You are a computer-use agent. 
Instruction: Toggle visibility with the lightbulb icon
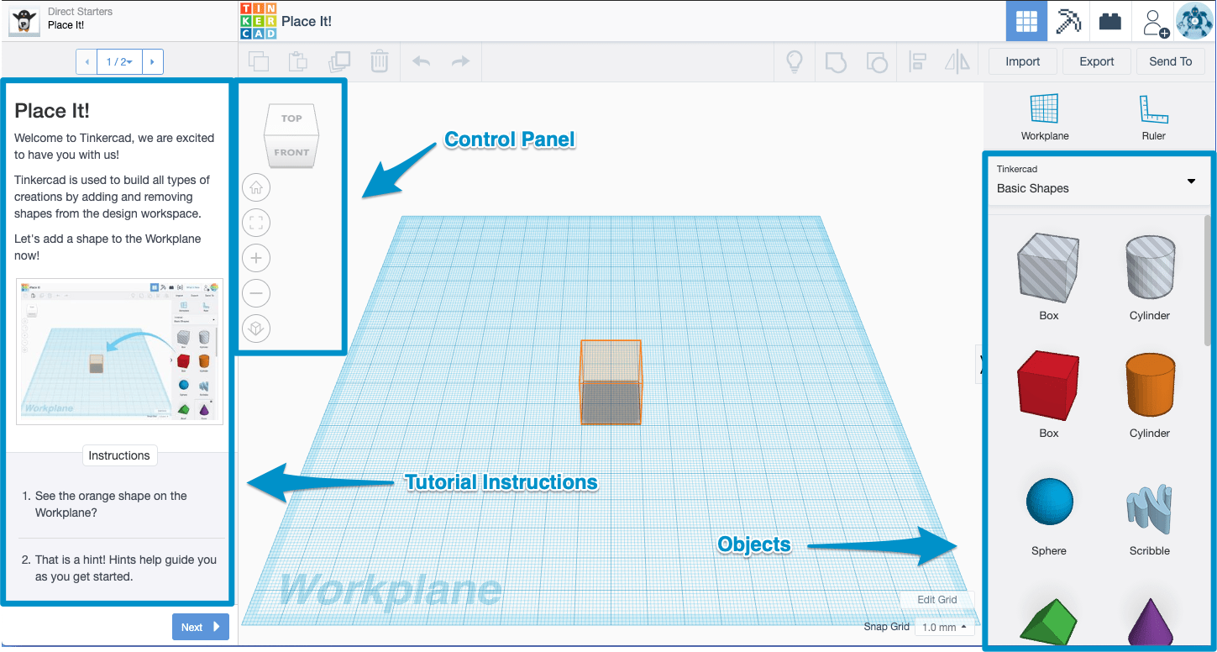[794, 60]
